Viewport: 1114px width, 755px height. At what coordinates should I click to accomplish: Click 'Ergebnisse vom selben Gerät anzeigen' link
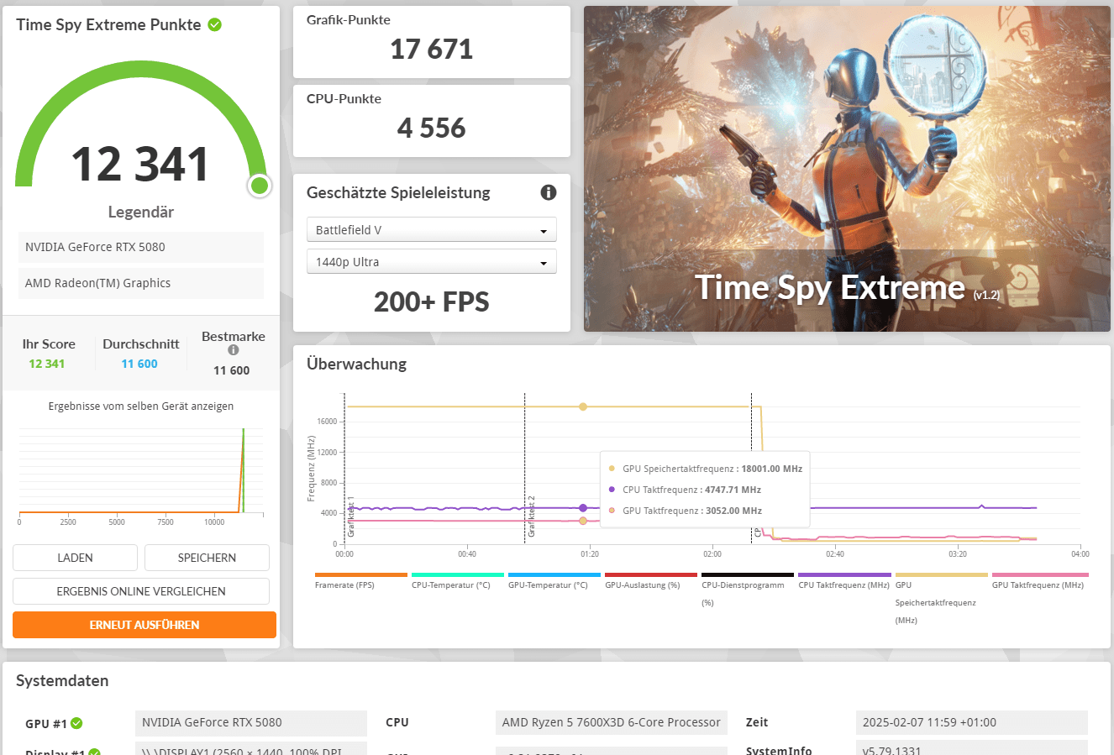pos(141,406)
